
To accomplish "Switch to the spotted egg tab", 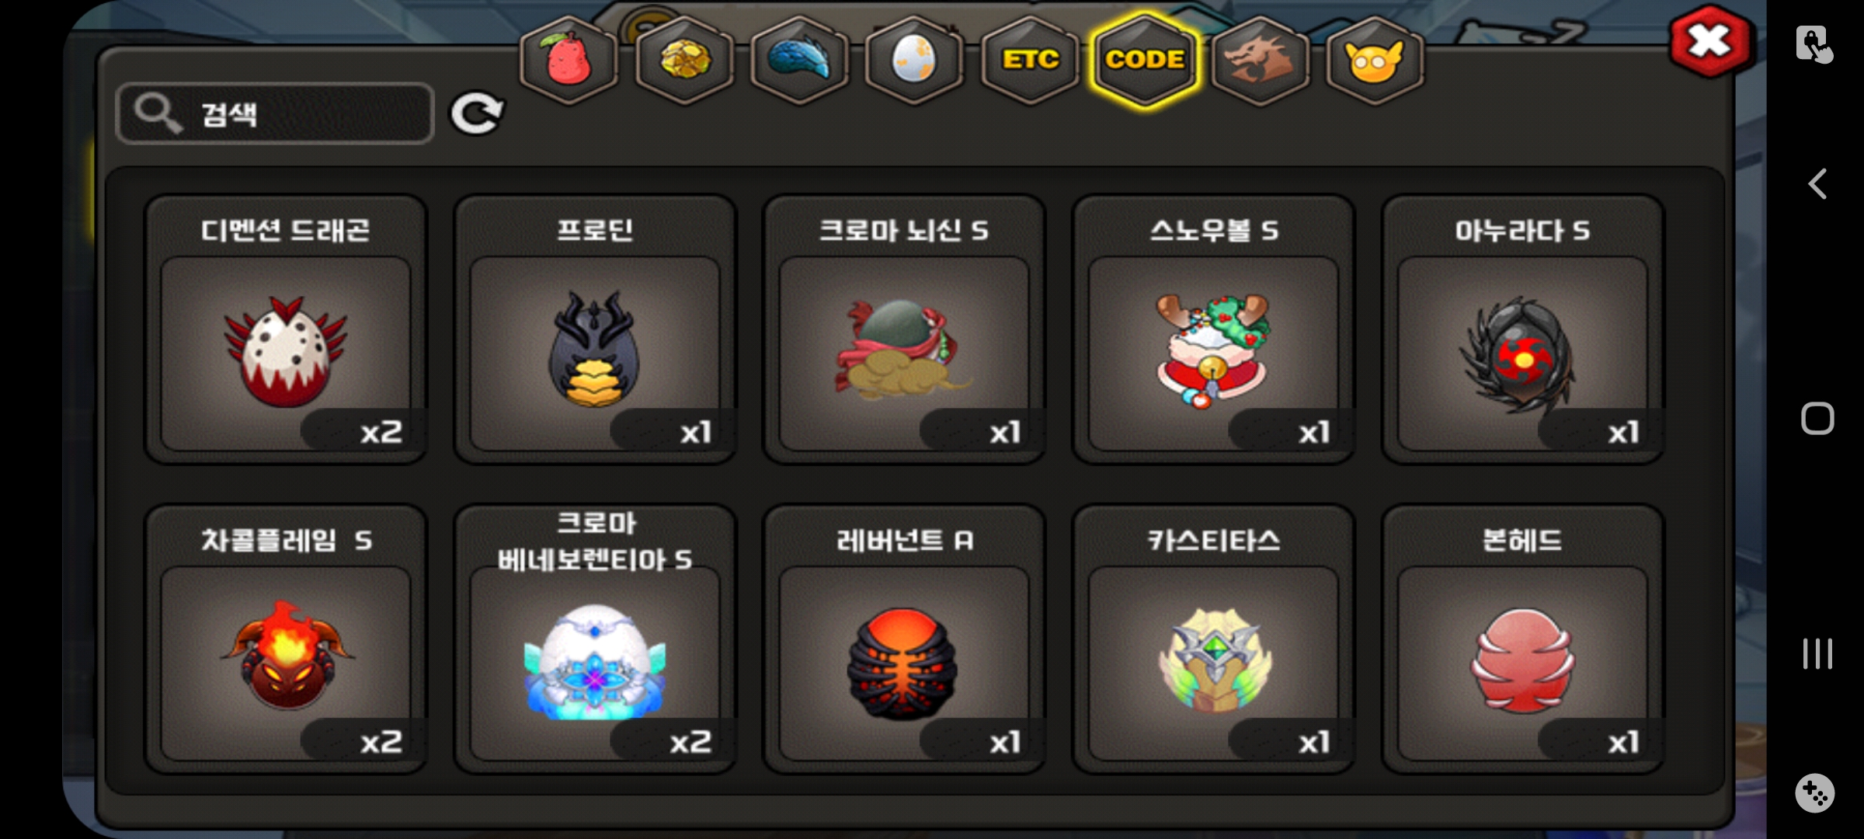I will point(914,61).
